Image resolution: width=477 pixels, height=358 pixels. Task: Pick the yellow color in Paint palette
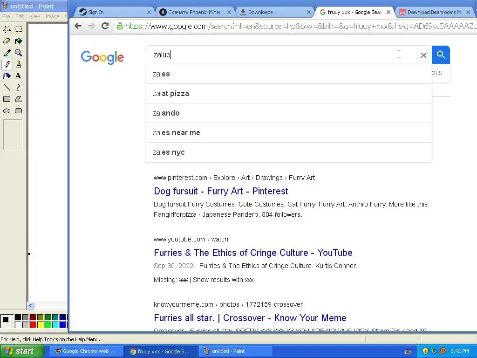[x=40, y=324]
